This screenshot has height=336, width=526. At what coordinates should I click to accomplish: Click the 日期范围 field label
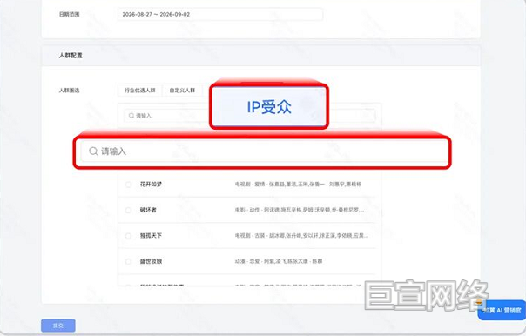pyautogui.click(x=69, y=15)
